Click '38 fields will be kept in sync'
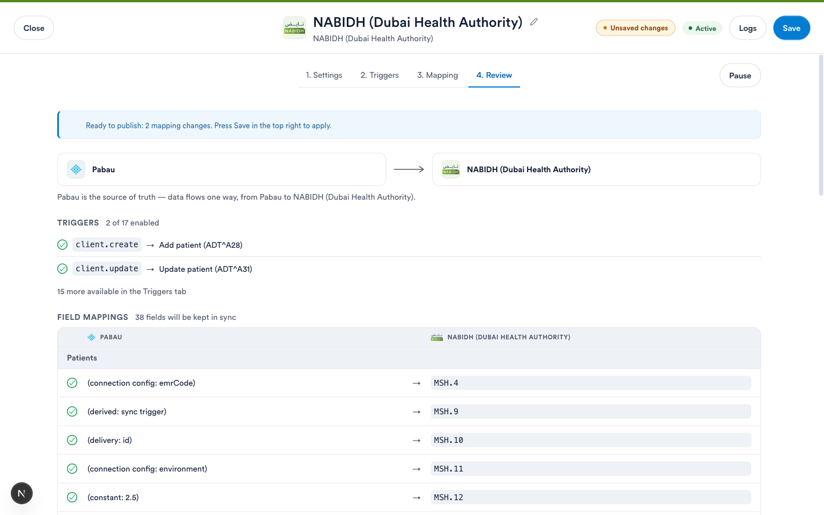Viewport: 824px width, 515px height. 186,317
